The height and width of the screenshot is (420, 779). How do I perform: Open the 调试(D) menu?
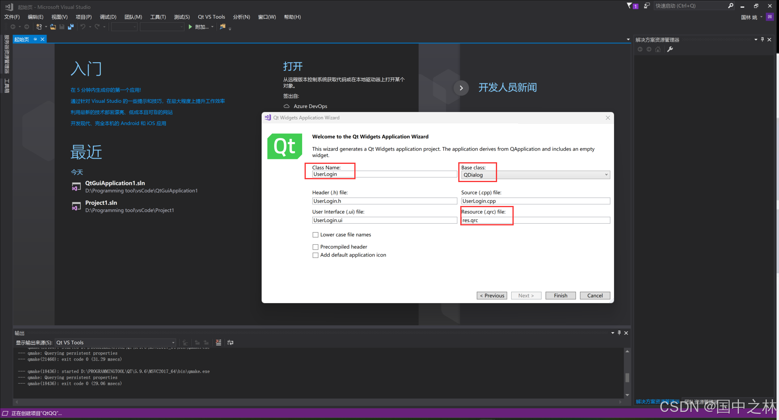(x=108, y=17)
